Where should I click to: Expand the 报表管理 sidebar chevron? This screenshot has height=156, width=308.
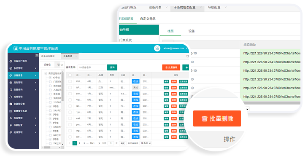tap(35, 118)
